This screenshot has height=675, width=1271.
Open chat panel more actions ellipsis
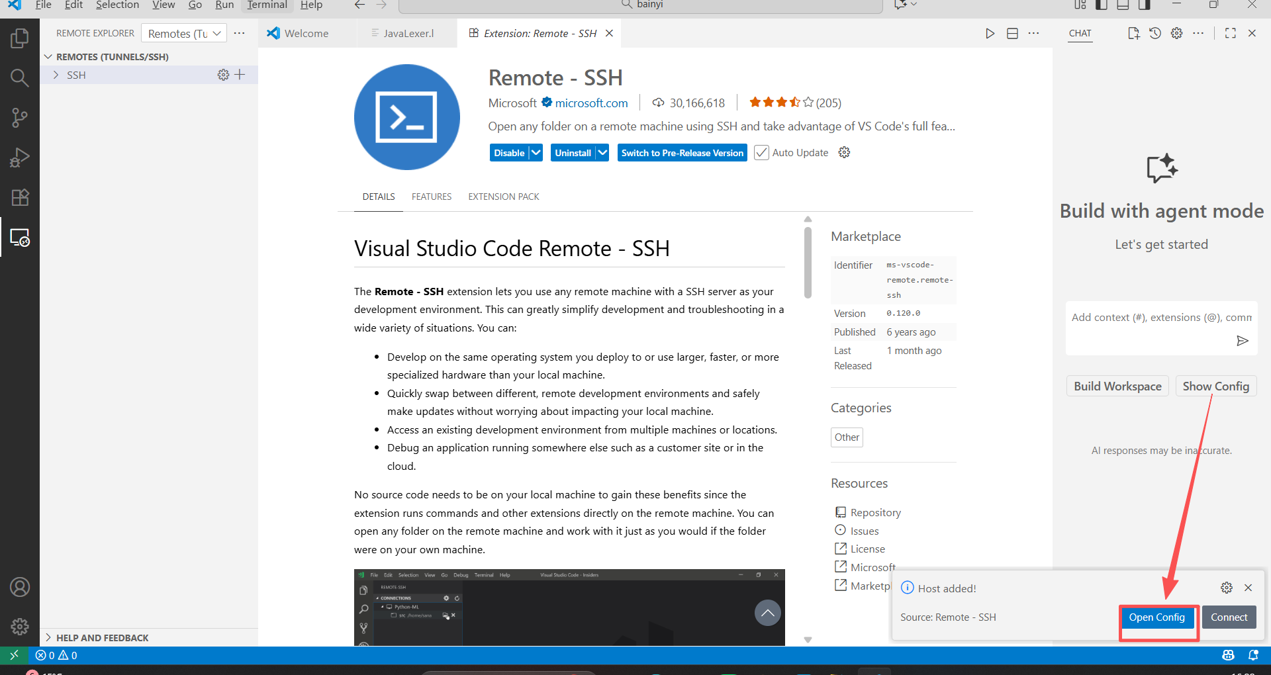[x=1198, y=33]
